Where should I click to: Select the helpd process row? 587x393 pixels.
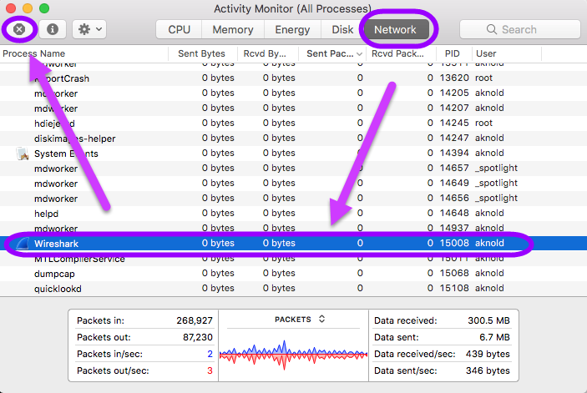point(294,213)
